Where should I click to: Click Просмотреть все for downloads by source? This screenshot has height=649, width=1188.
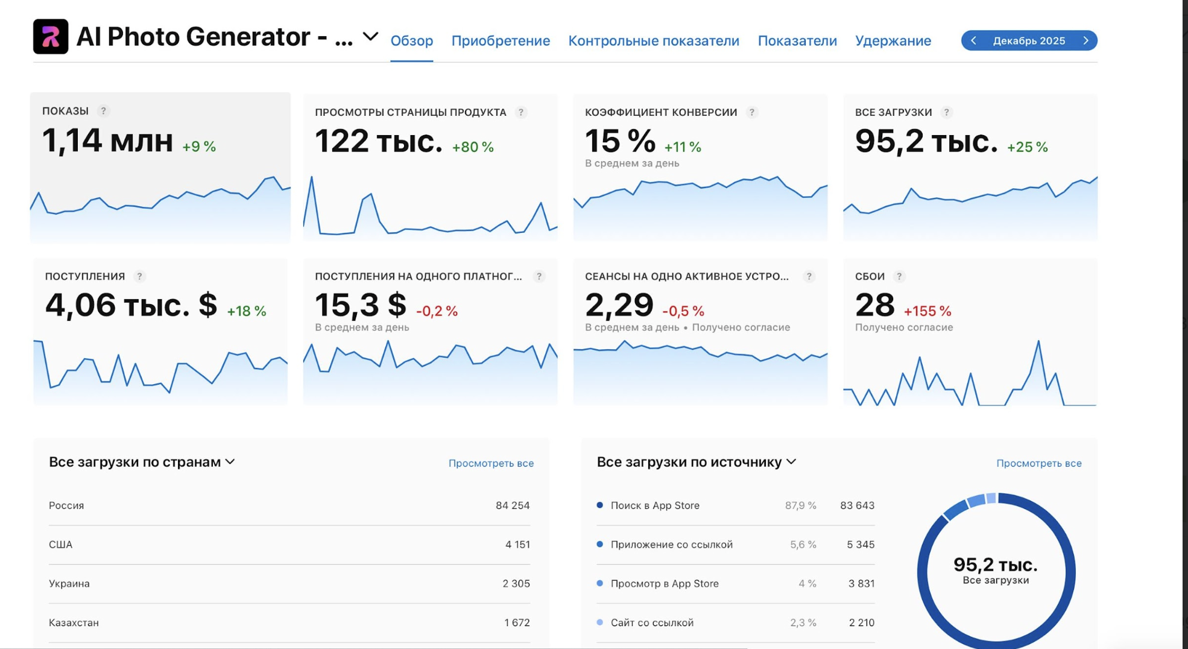click(x=1038, y=463)
